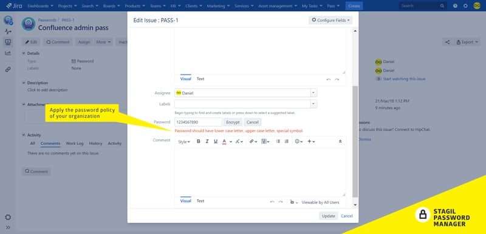Open the Dashboards menu
Viewport: 486px width, 234px height.
[40, 6]
